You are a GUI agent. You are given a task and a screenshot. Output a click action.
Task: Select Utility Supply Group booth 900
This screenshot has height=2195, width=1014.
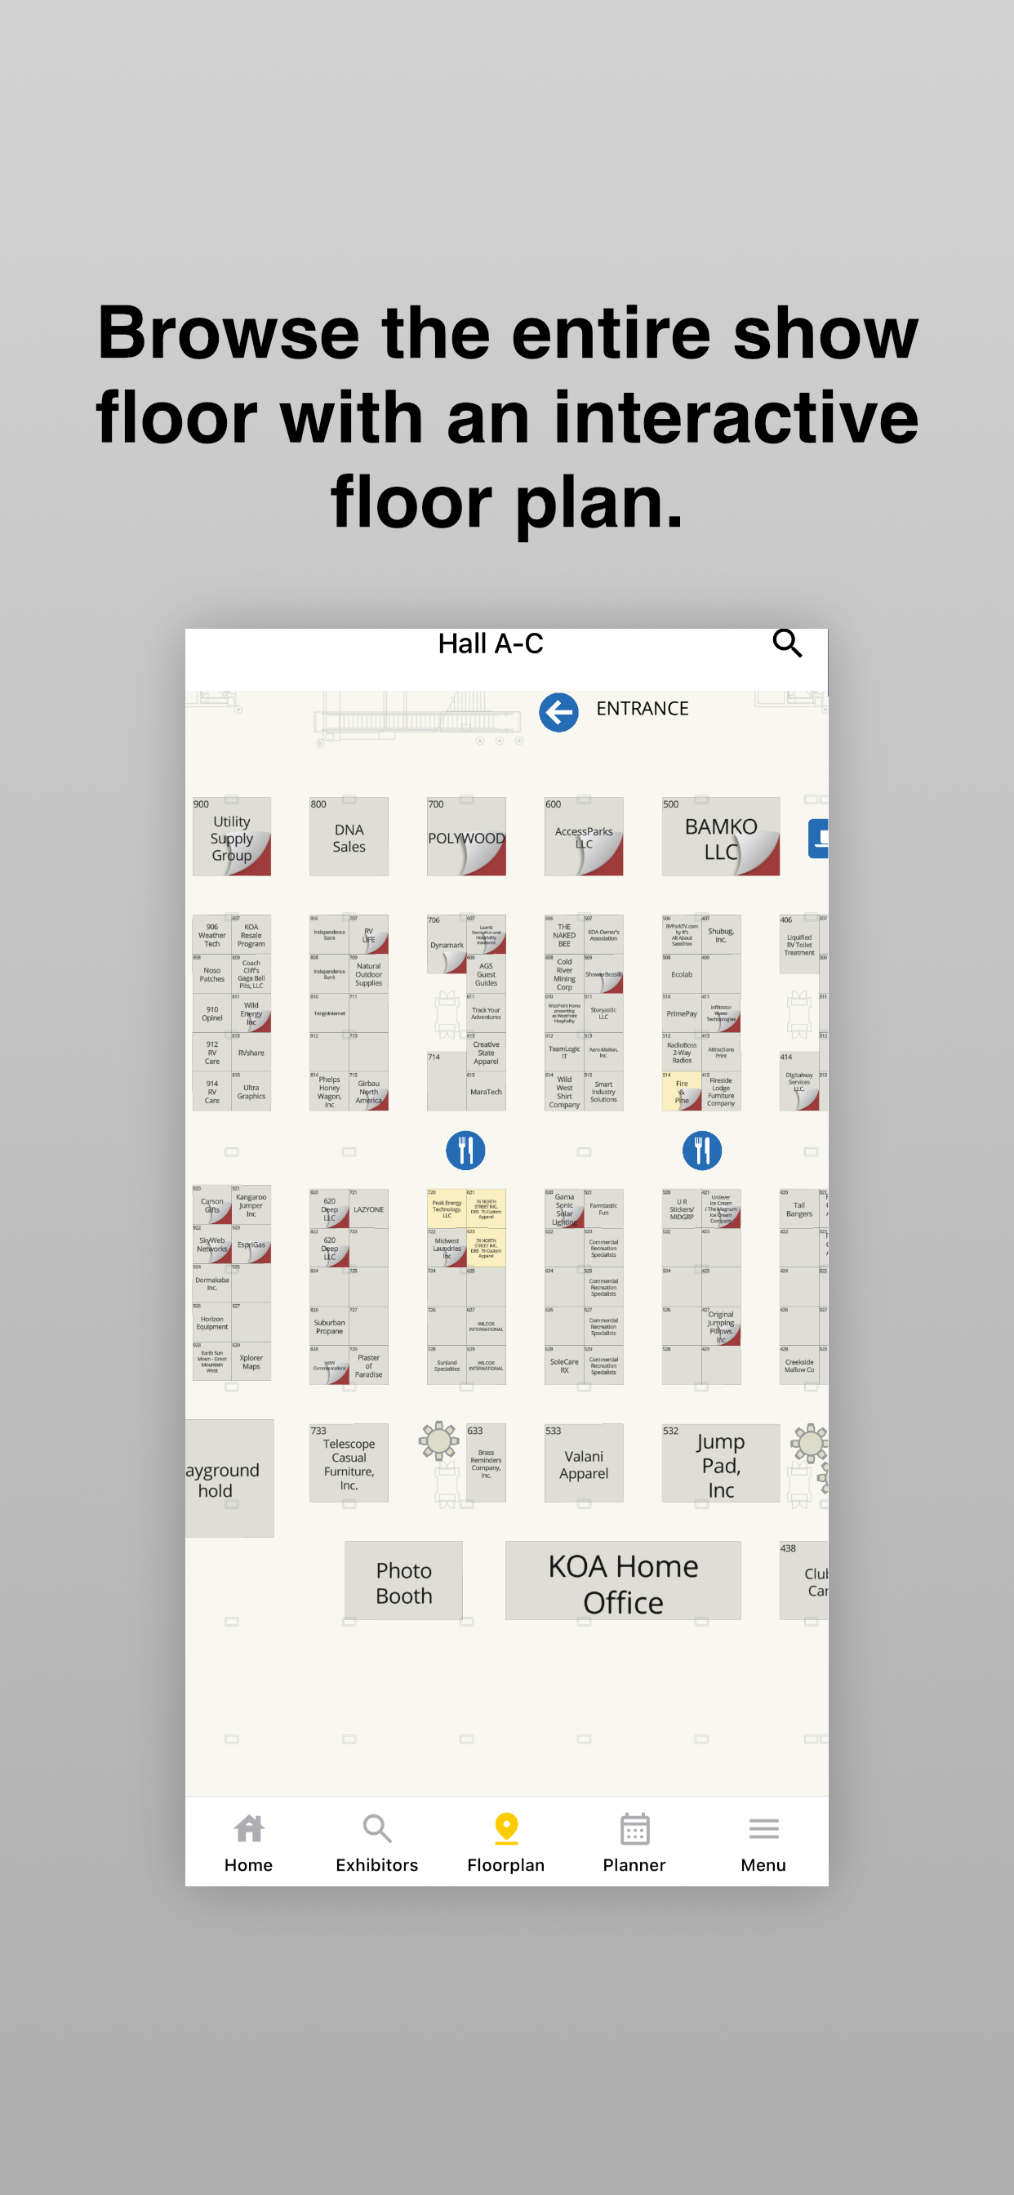click(x=232, y=837)
